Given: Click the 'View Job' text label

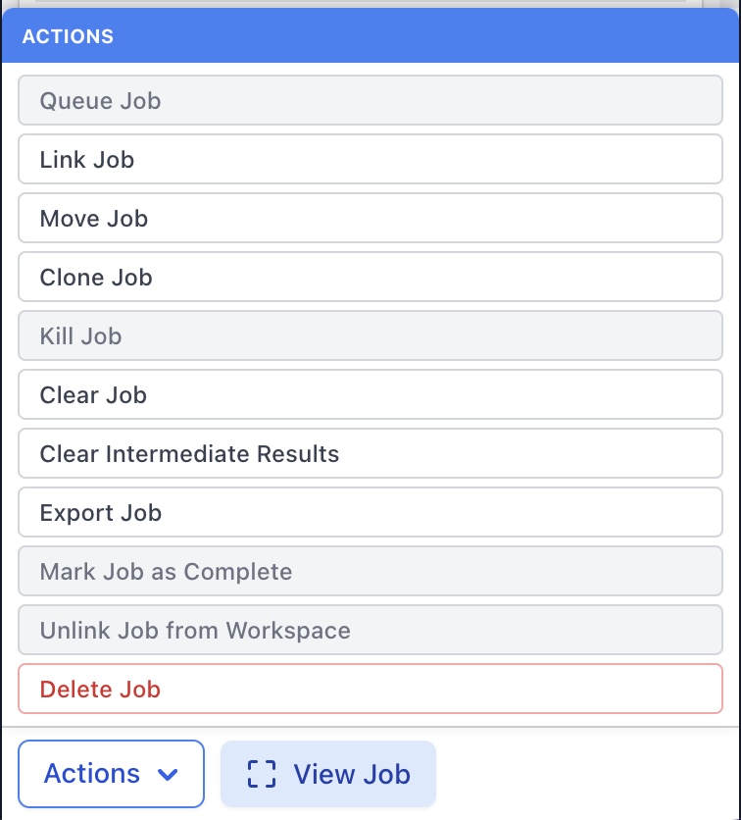Looking at the screenshot, I should pos(352,774).
